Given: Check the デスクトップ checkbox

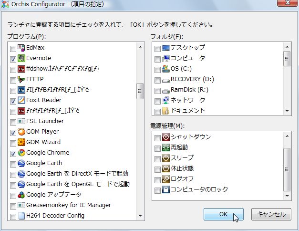Looking at the screenshot, I should (157, 49).
